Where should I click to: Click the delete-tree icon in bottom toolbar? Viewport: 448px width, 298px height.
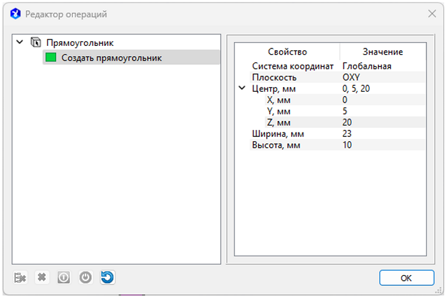point(21,278)
